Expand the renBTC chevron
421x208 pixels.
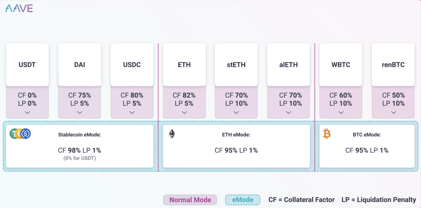pyautogui.click(x=393, y=112)
